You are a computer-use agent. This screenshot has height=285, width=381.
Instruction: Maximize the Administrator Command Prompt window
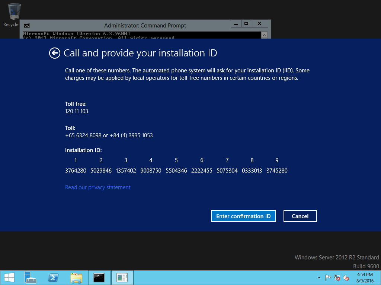(246, 23)
